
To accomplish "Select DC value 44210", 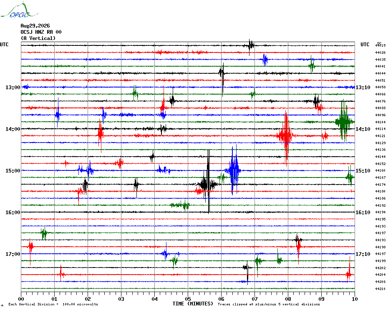I will 380,289.
